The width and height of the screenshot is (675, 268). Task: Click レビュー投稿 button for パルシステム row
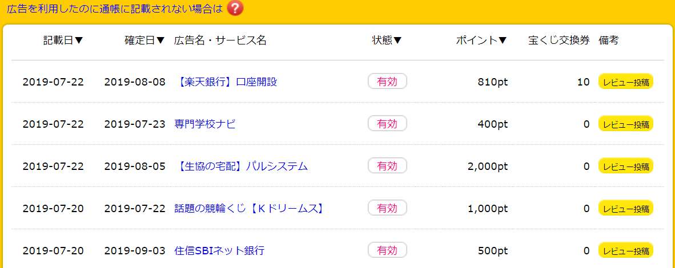tap(626, 165)
